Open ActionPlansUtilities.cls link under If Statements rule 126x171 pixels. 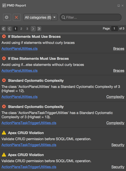[x=20, y=49]
